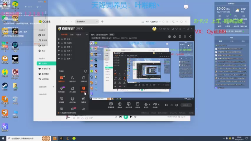Open 试听列表 in QQ Music sidebar

tap(44, 79)
